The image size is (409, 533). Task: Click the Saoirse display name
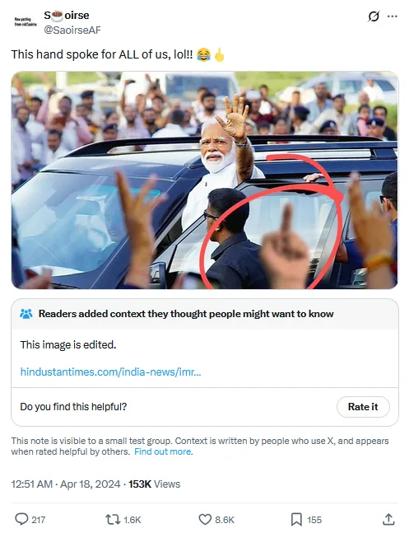pos(67,16)
